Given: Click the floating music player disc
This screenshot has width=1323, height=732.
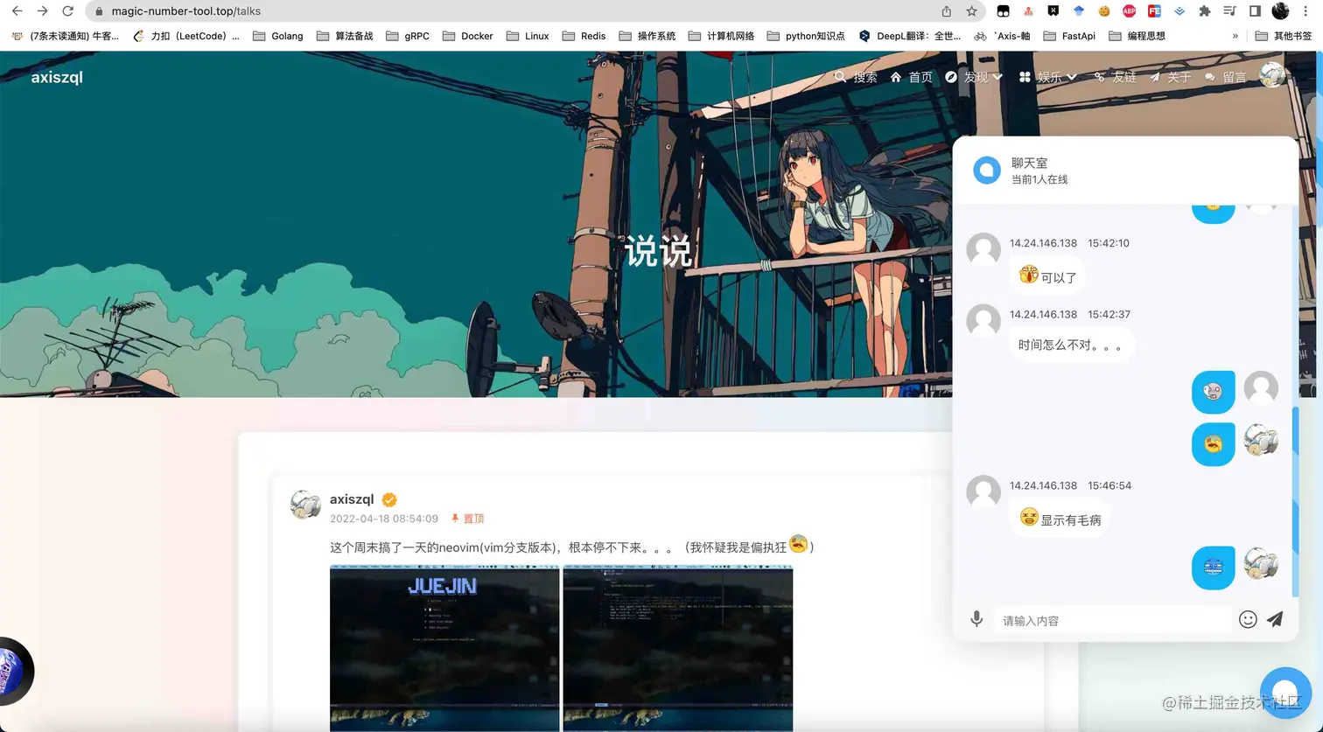Looking at the screenshot, I should [x=13, y=671].
